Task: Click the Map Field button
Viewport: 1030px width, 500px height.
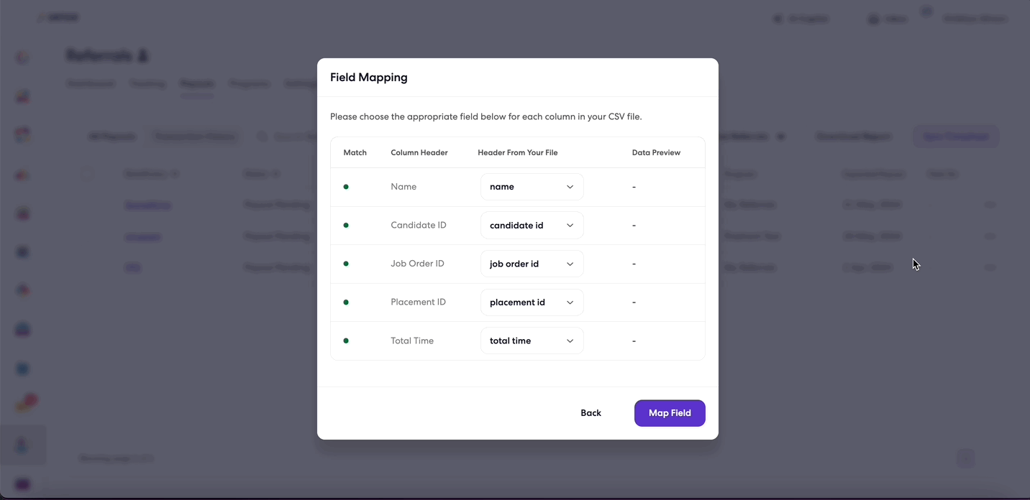Action: (x=670, y=413)
